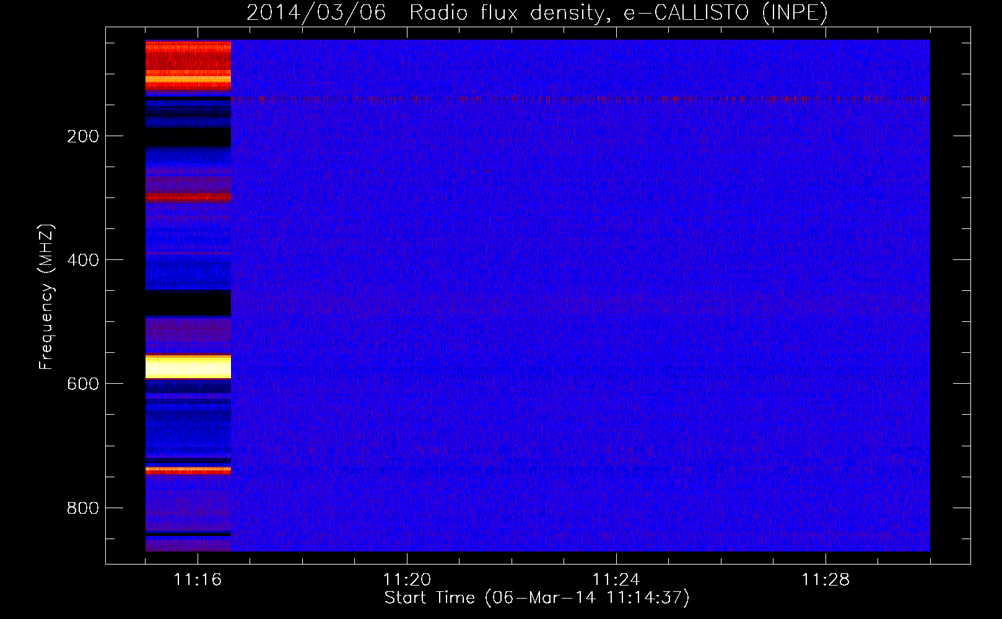Click the 600 frequency tick label
Image resolution: width=1002 pixels, height=619 pixels.
[x=83, y=384]
